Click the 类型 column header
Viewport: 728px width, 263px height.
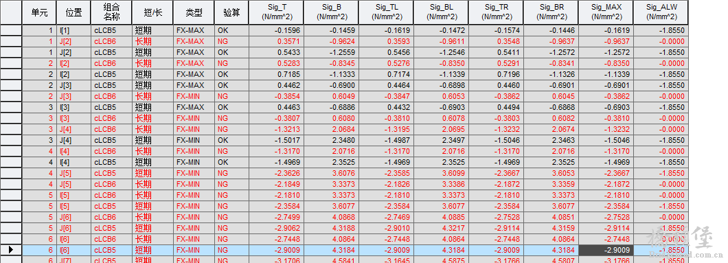pos(194,12)
